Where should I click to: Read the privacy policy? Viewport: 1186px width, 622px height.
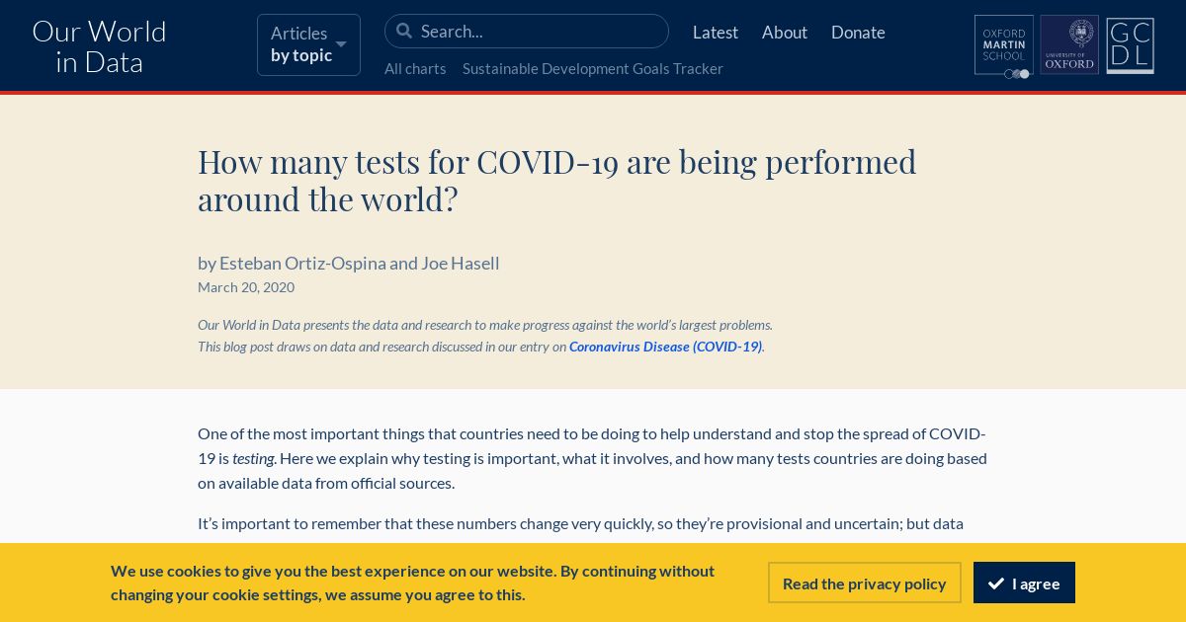865,583
